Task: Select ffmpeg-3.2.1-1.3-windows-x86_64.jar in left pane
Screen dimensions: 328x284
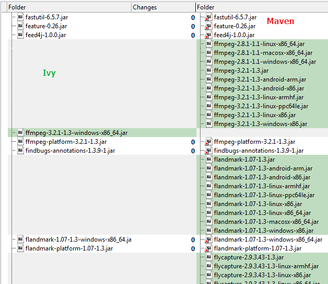Action: point(76,133)
